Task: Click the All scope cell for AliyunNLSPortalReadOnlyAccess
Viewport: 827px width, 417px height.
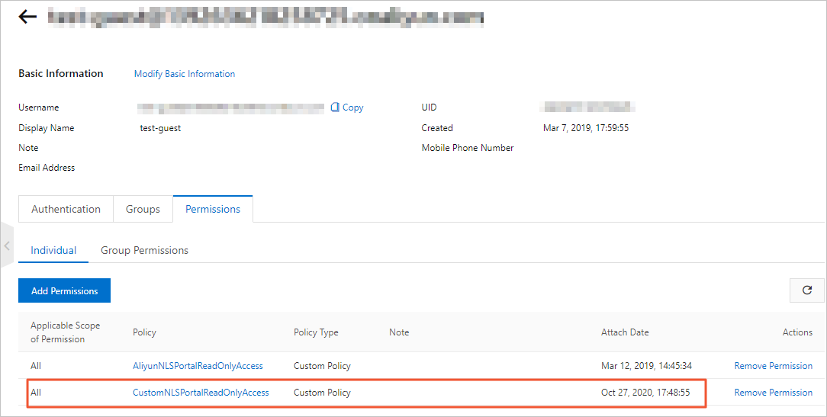Action: (x=36, y=366)
